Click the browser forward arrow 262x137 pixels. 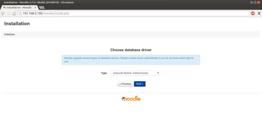tap(8, 13)
